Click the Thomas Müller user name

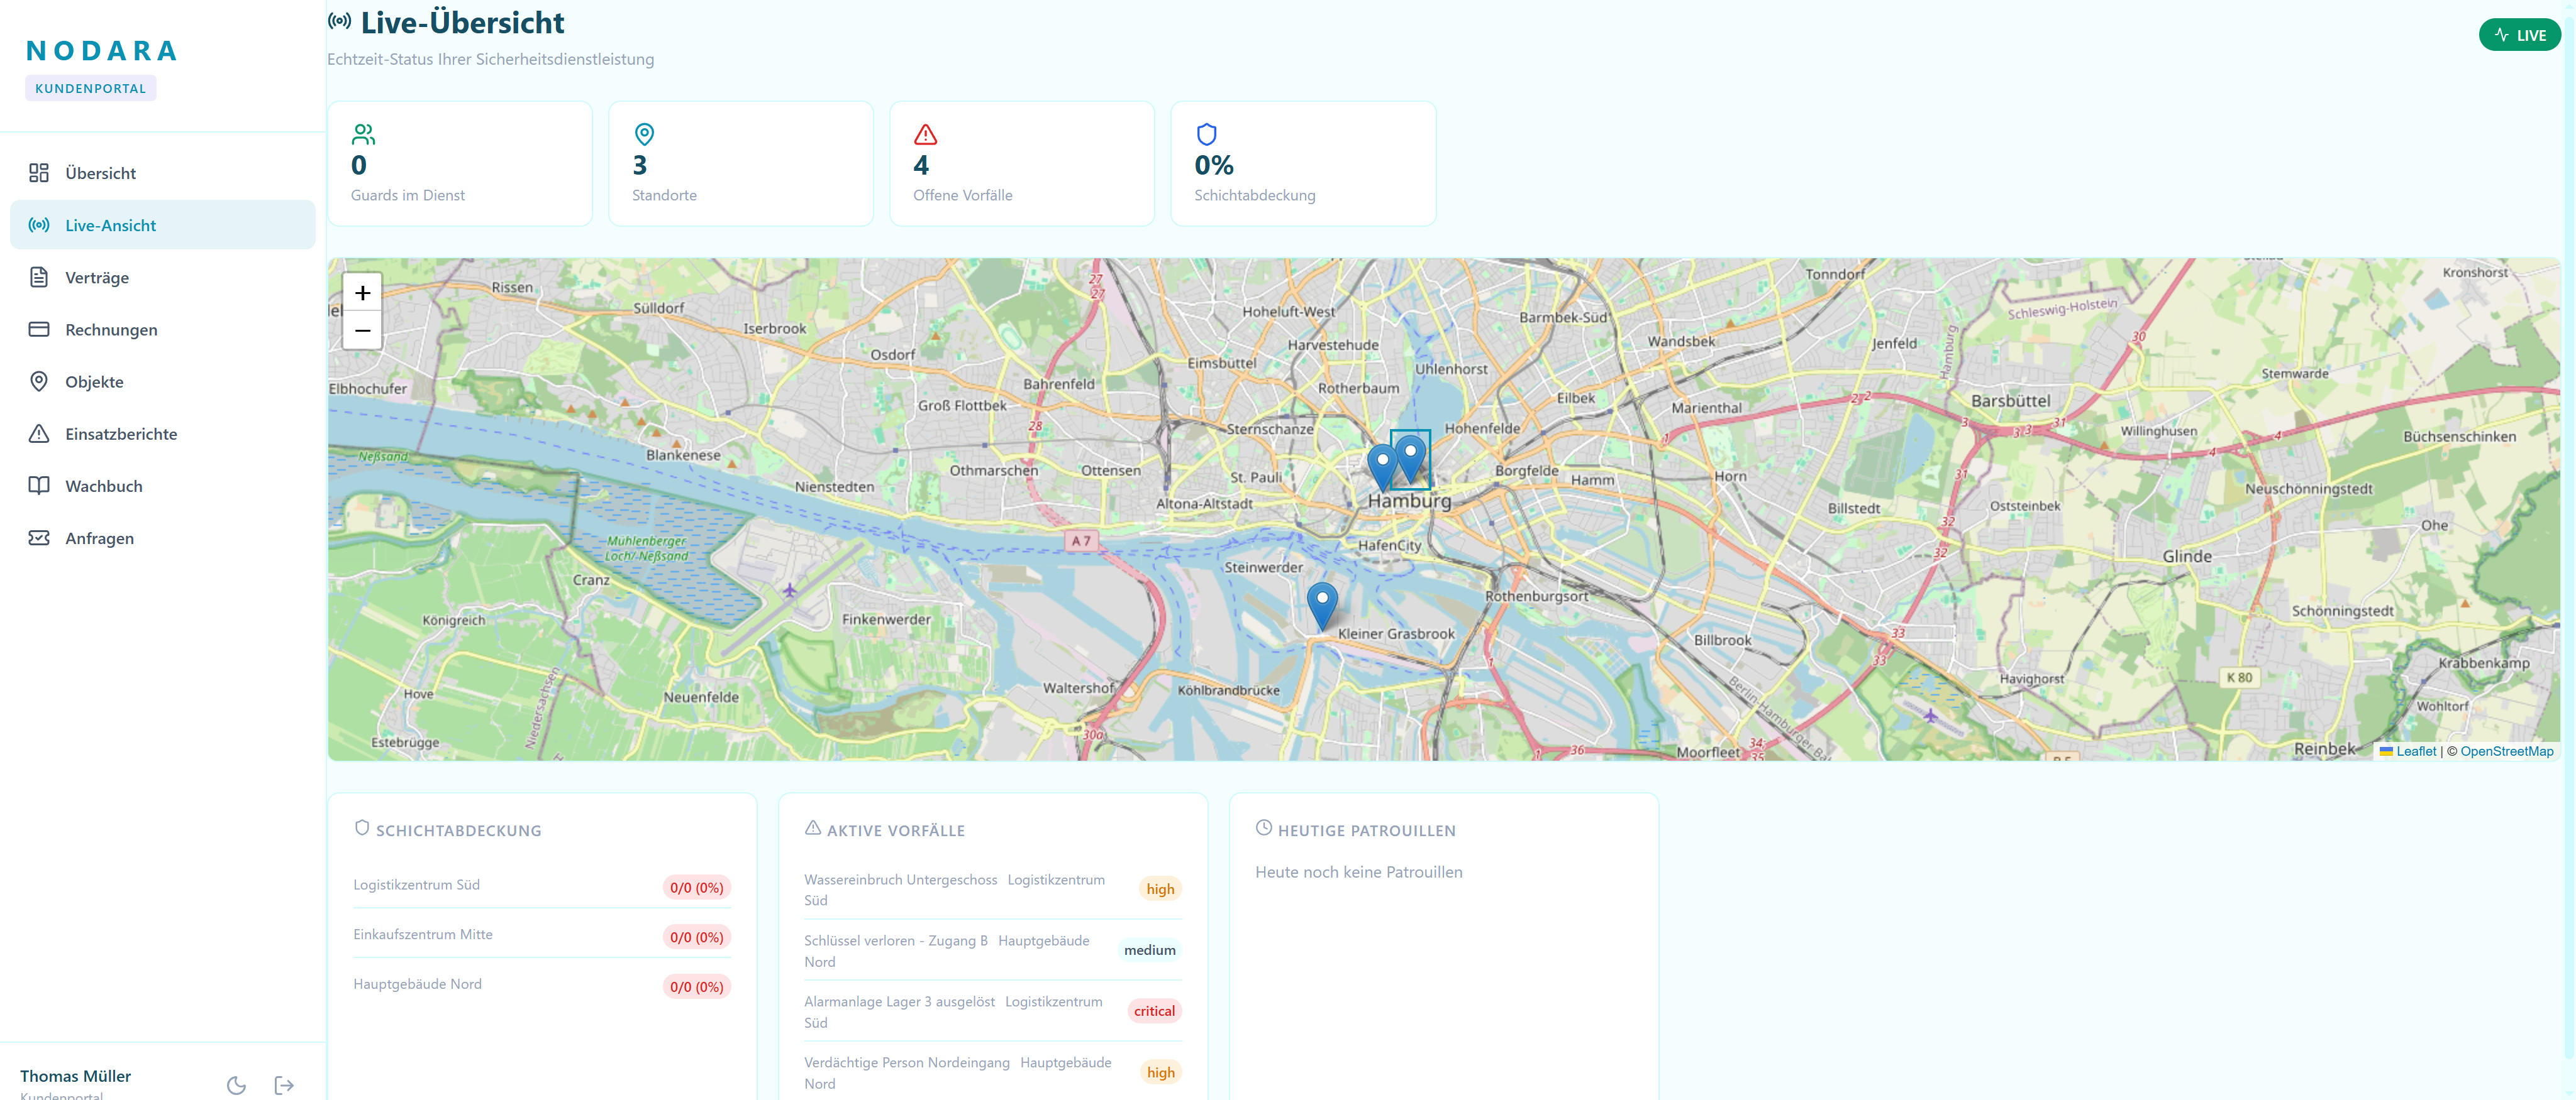(75, 1076)
